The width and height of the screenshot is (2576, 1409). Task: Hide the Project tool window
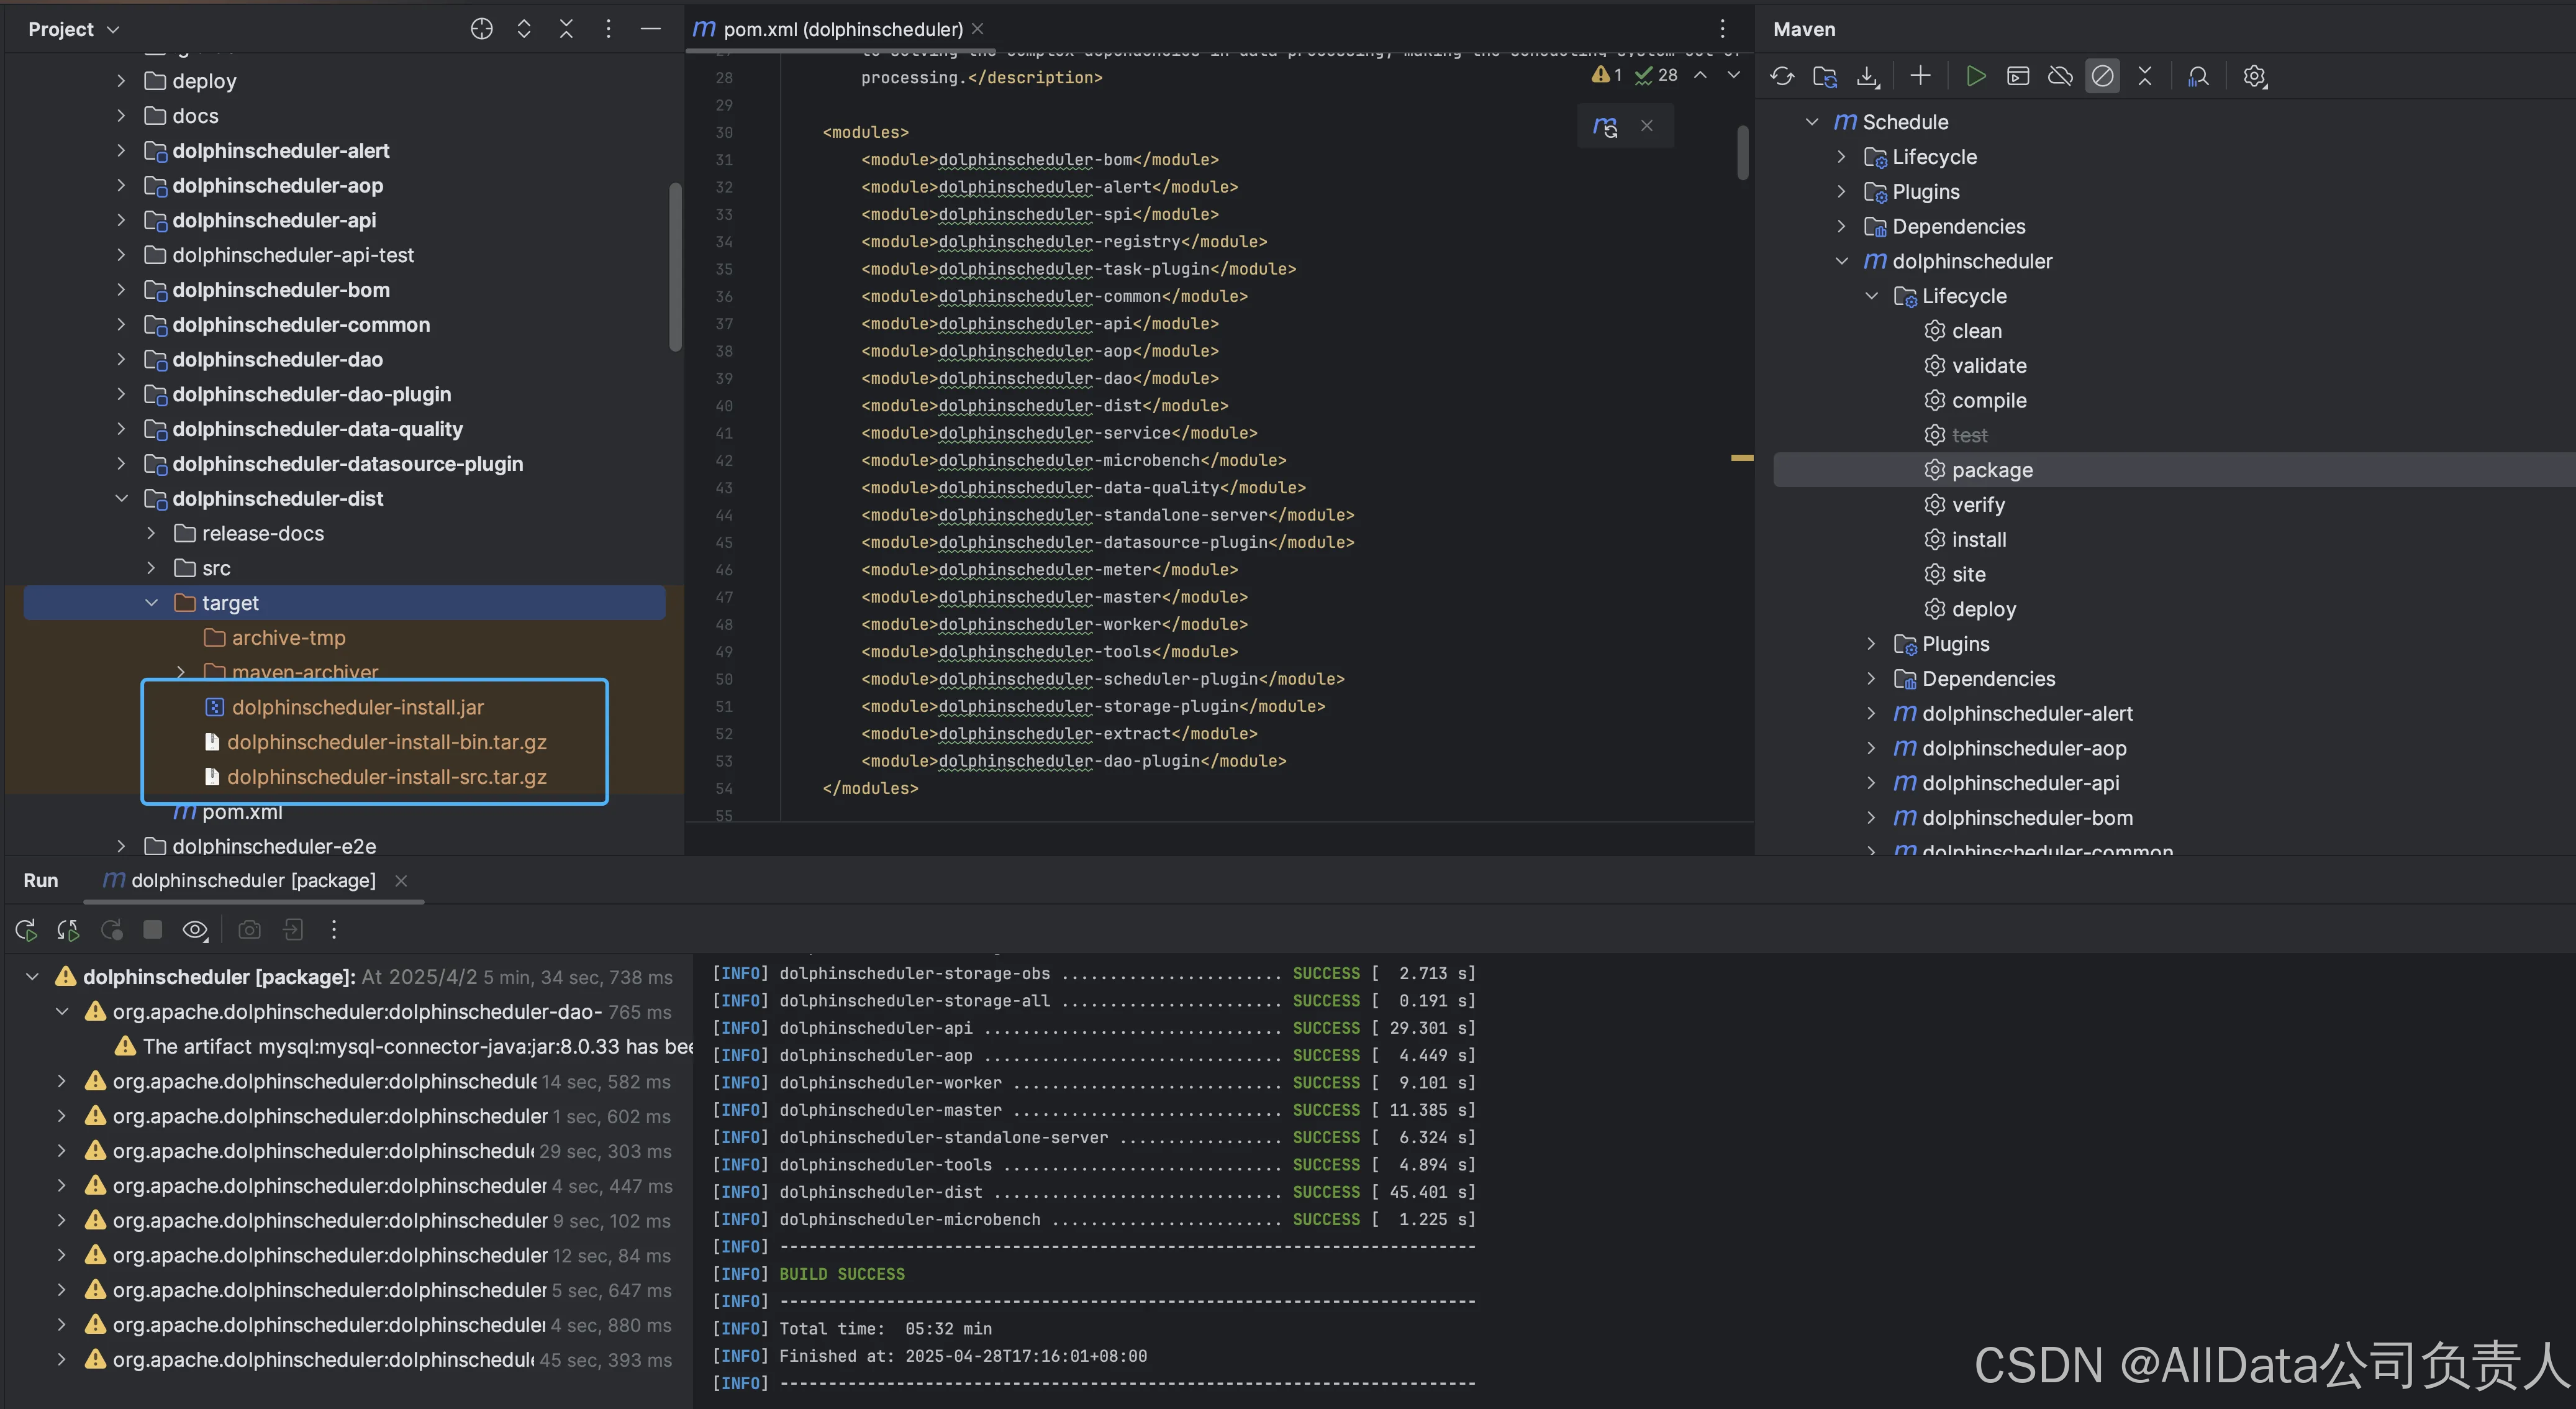(x=650, y=29)
